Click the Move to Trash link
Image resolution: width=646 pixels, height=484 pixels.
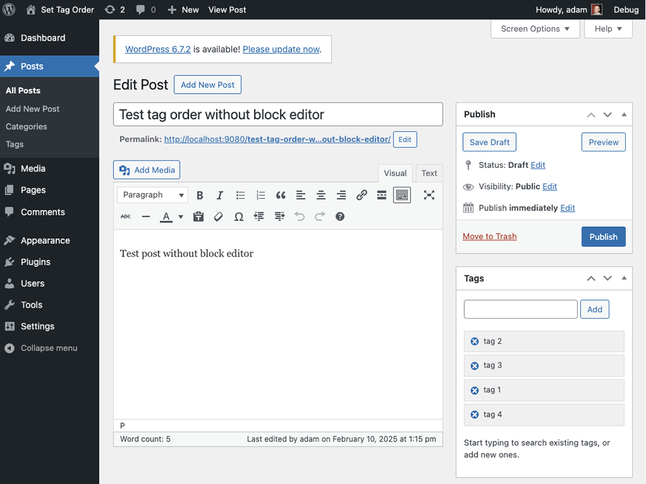pos(490,236)
